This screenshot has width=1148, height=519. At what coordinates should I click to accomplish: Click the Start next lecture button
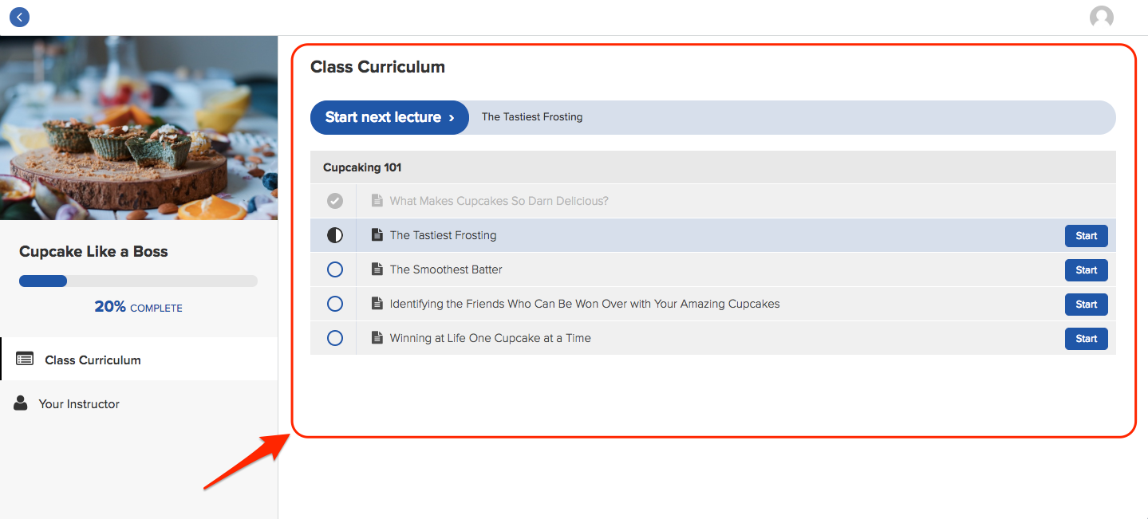coord(389,117)
